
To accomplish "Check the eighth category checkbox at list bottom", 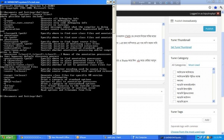I will [x=174, y=101].
